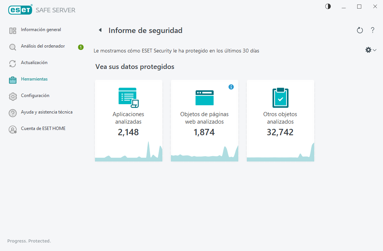383x251 pixels.
Task: Open the Cuenta de ESET HOME profile icon
Action: coord(12,128)
